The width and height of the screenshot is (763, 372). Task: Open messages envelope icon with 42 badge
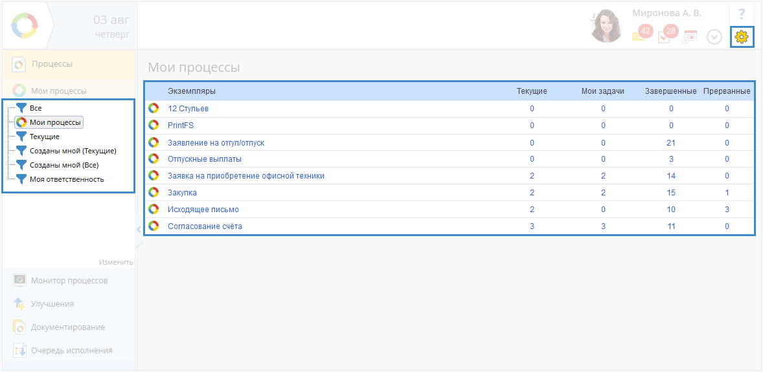pos(639,36)
